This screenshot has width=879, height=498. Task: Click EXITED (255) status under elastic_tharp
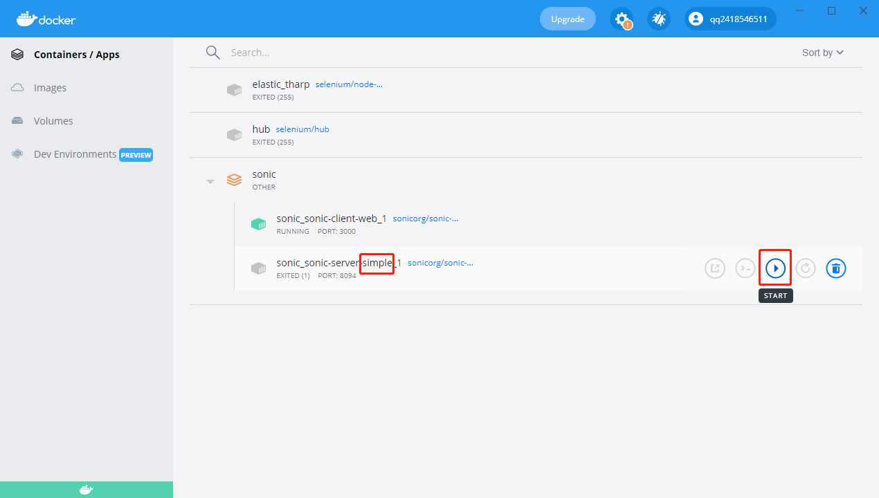[x=273, y=98]
